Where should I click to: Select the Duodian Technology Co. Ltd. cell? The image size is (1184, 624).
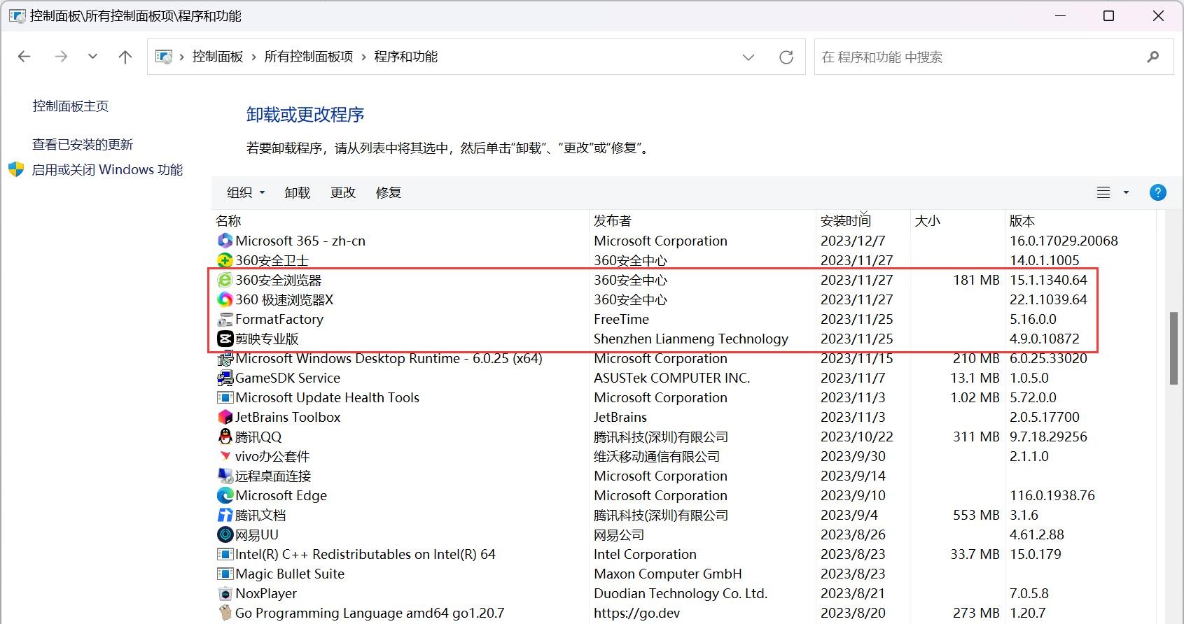coord(681,593)
